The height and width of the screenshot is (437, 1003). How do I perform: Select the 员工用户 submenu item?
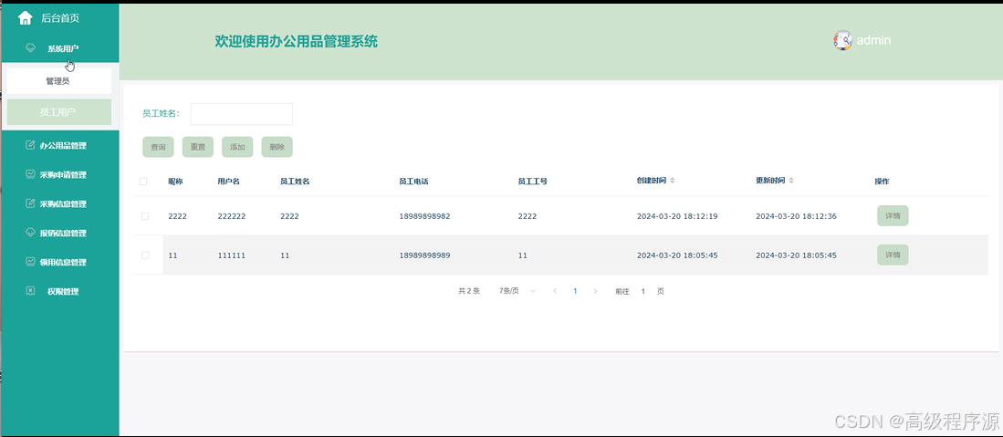coord(58,112)
